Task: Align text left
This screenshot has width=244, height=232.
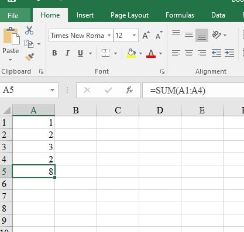Action: (176, 53)
